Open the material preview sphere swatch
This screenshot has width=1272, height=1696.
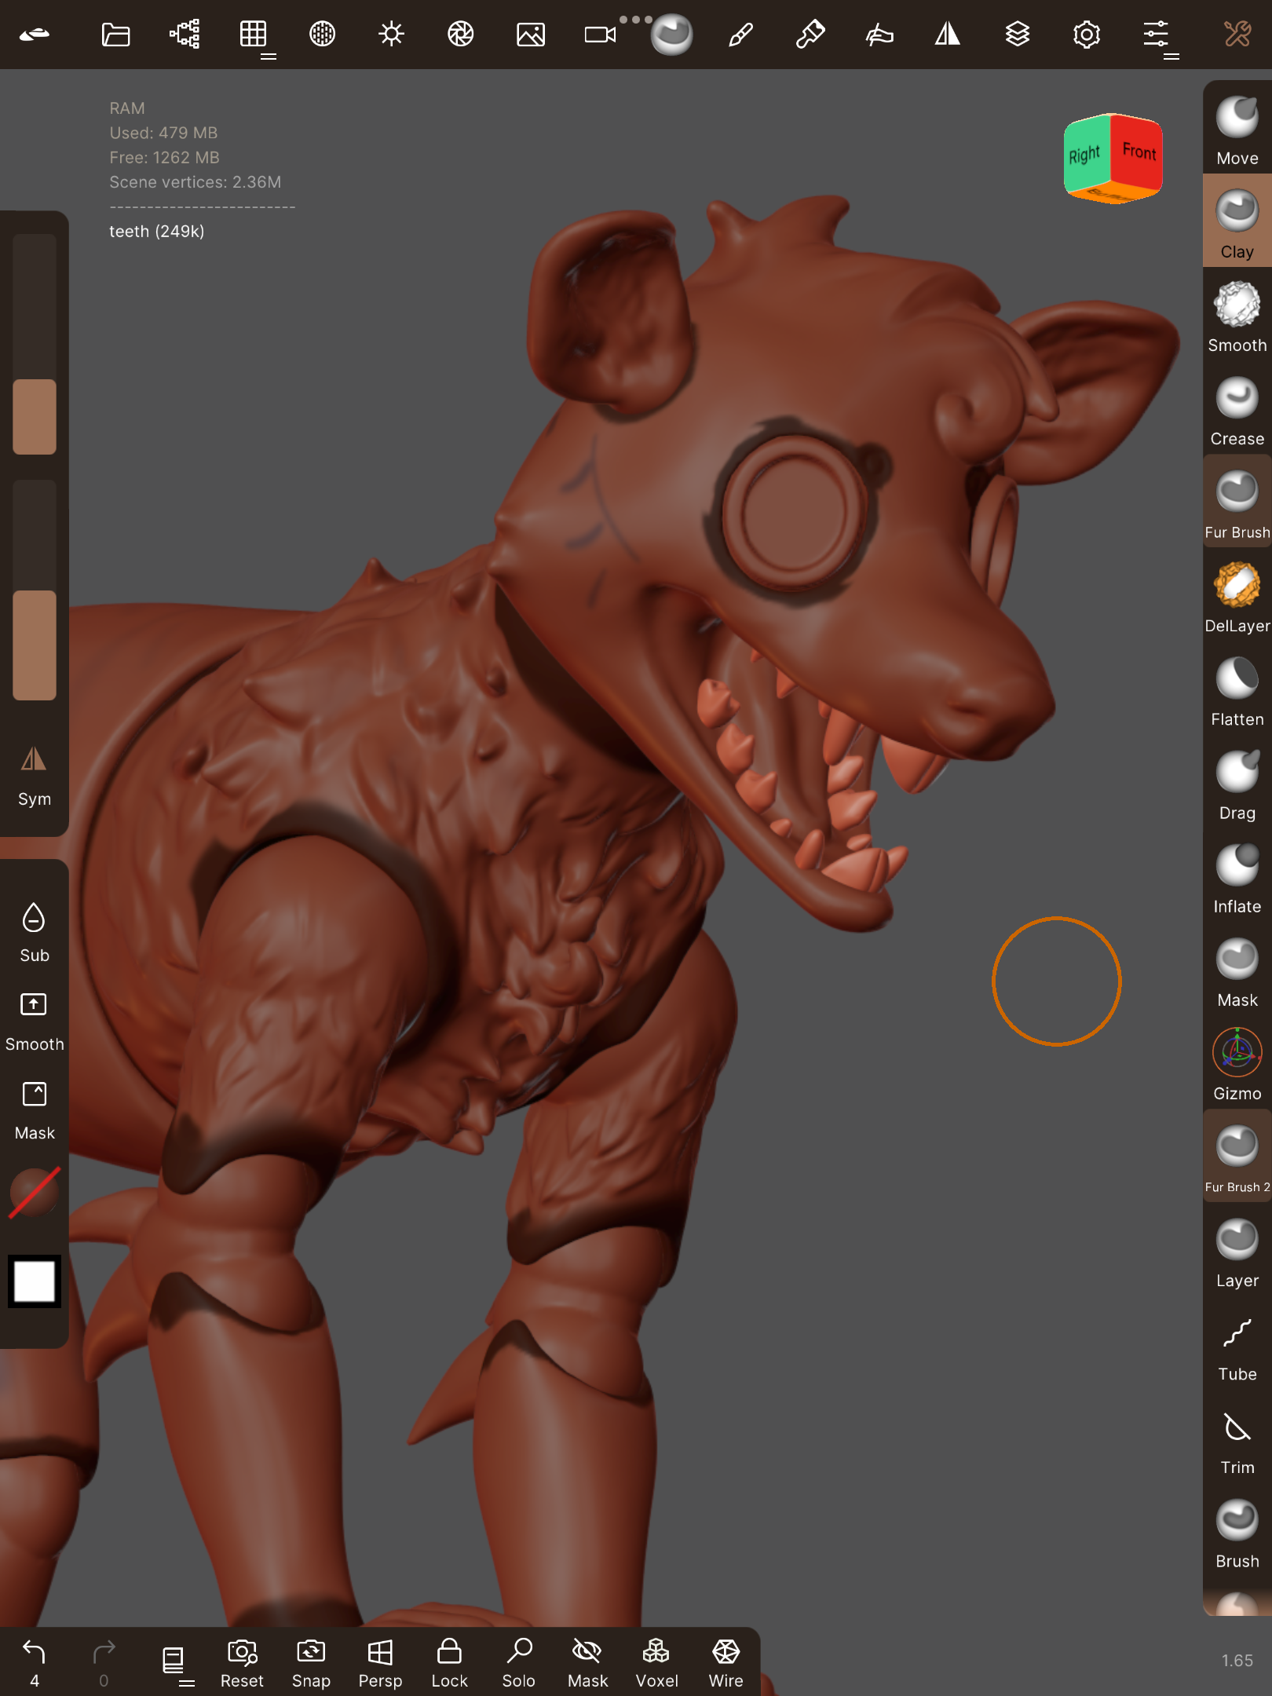(x=35, y=1192)
